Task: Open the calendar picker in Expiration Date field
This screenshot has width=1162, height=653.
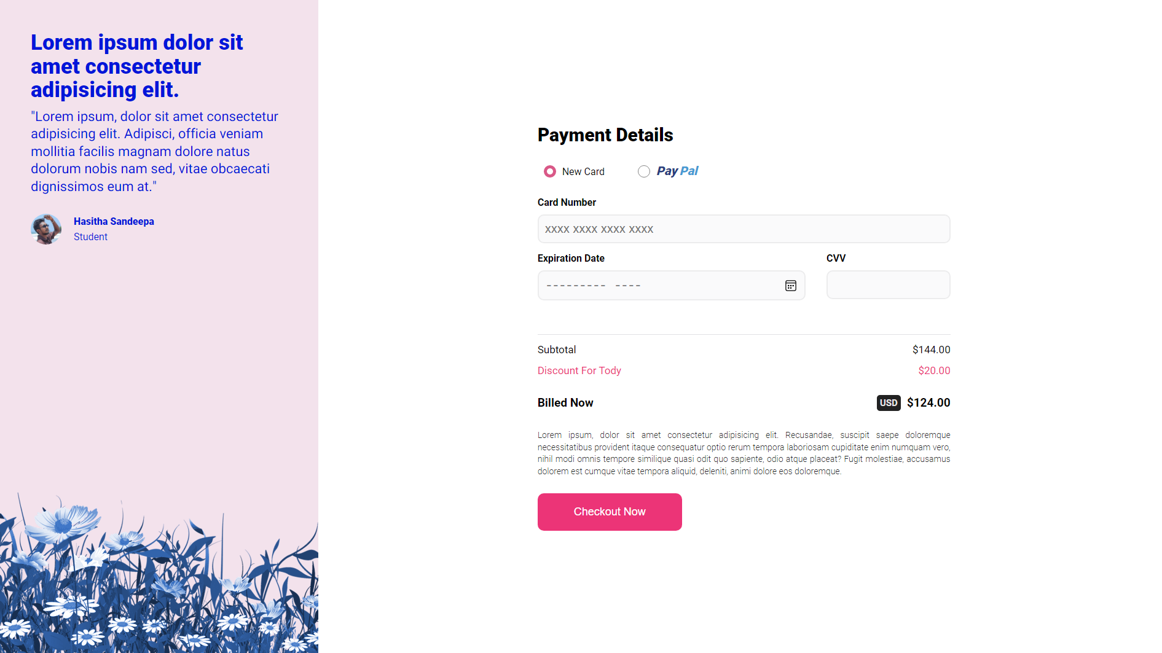Action: [x=790, y=285]
